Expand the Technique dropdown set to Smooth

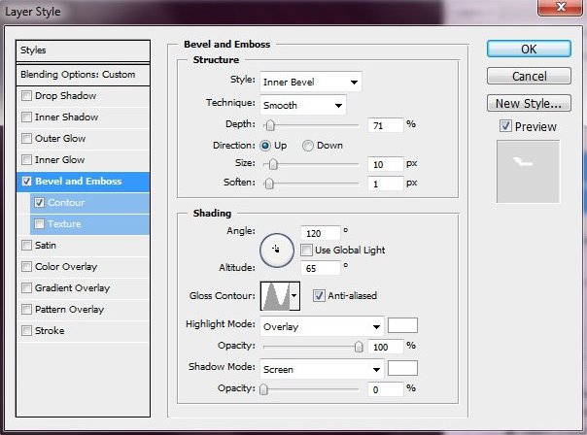tap(302, 105)
